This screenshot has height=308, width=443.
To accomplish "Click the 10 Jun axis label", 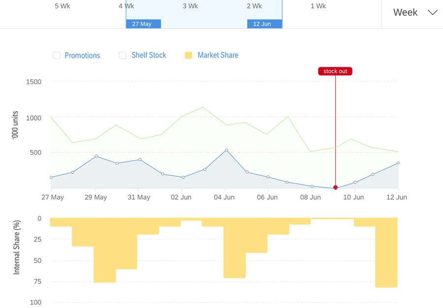I will pyautogui.click(x=353, y=197).
